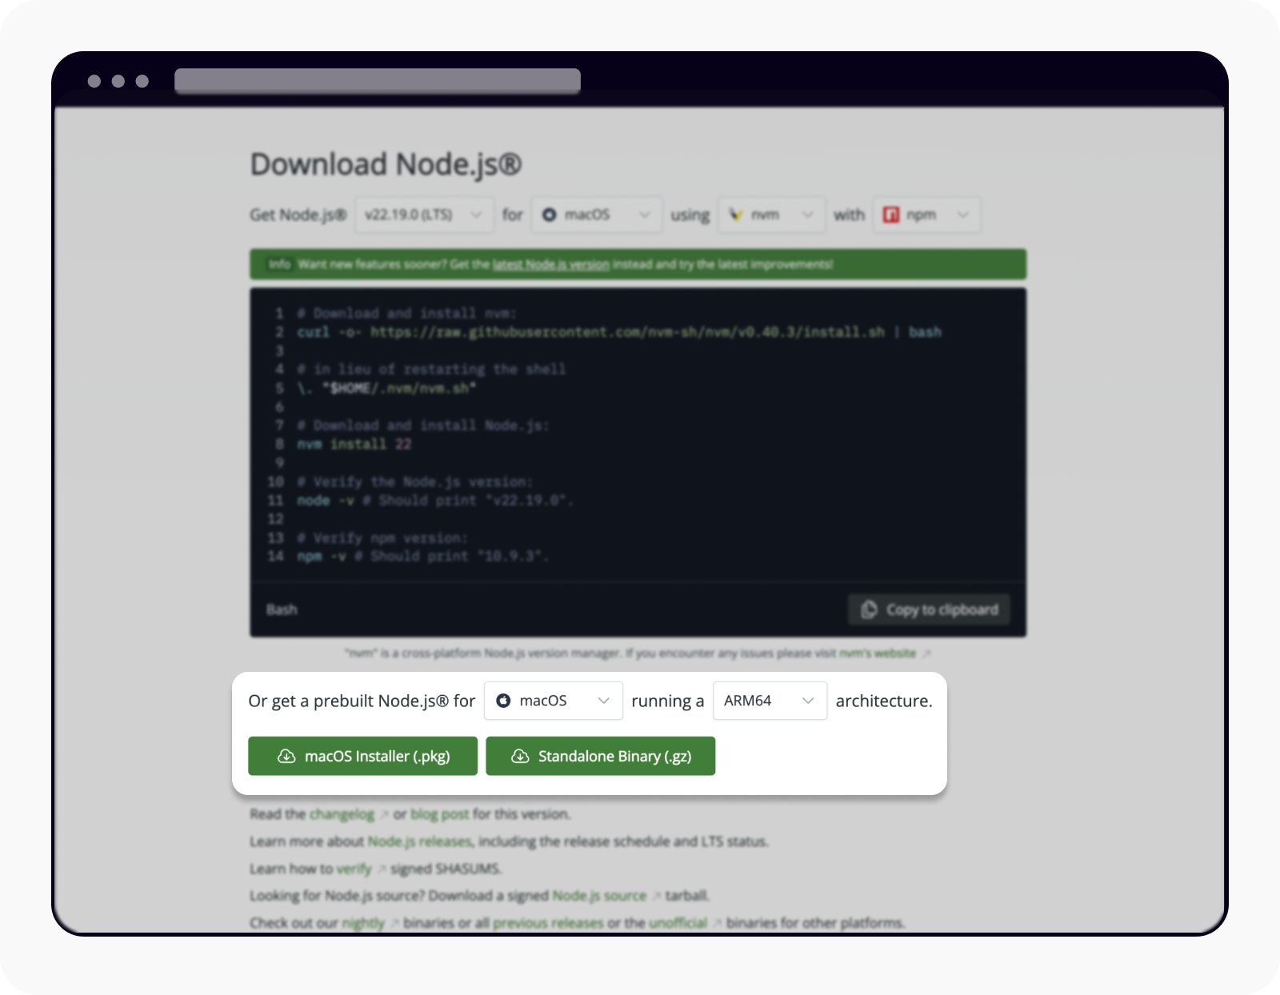Click the Apple logo in the top platform selector
This screenshot has height=995, width=1280.
point(550,214)
